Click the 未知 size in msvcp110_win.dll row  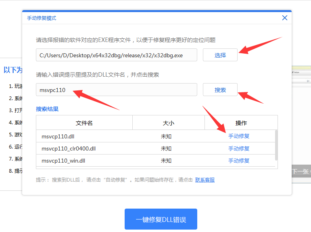point(166,161)
